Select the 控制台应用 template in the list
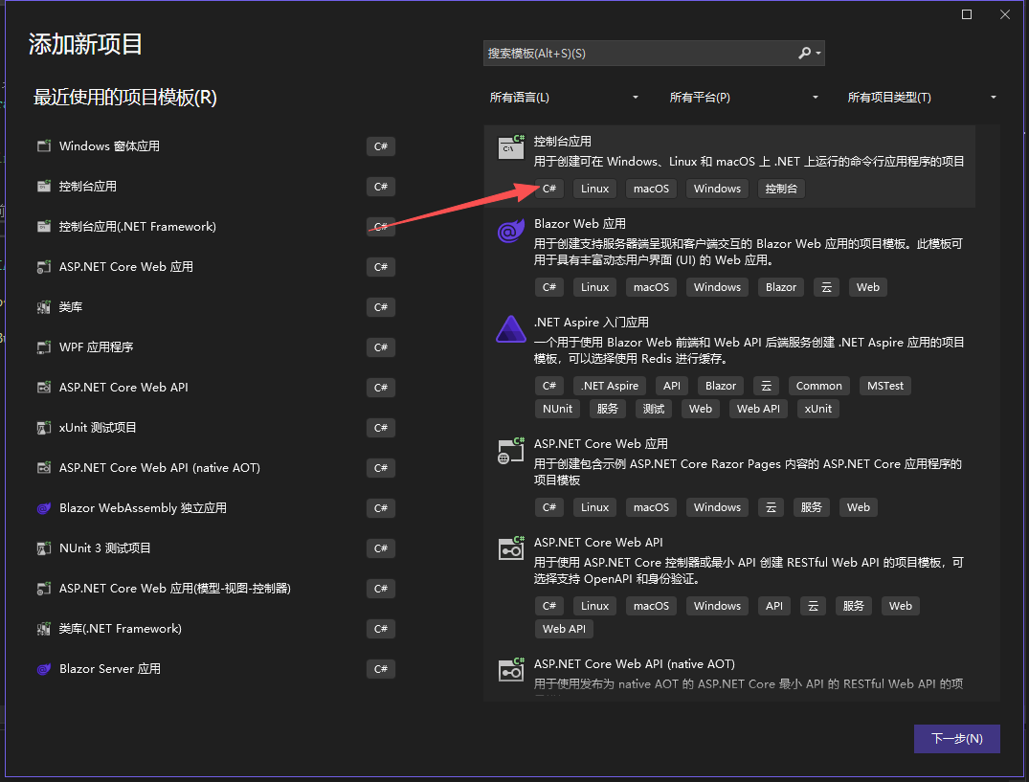The image size is (1029, 782). click(729, 166)
